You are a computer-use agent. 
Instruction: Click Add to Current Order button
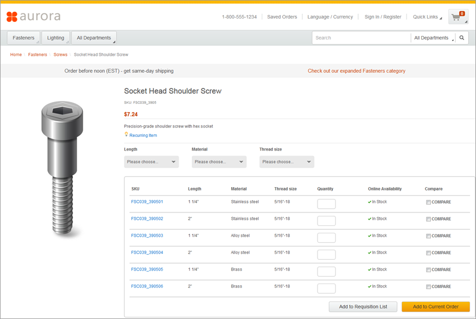click(x=435, y=307)
